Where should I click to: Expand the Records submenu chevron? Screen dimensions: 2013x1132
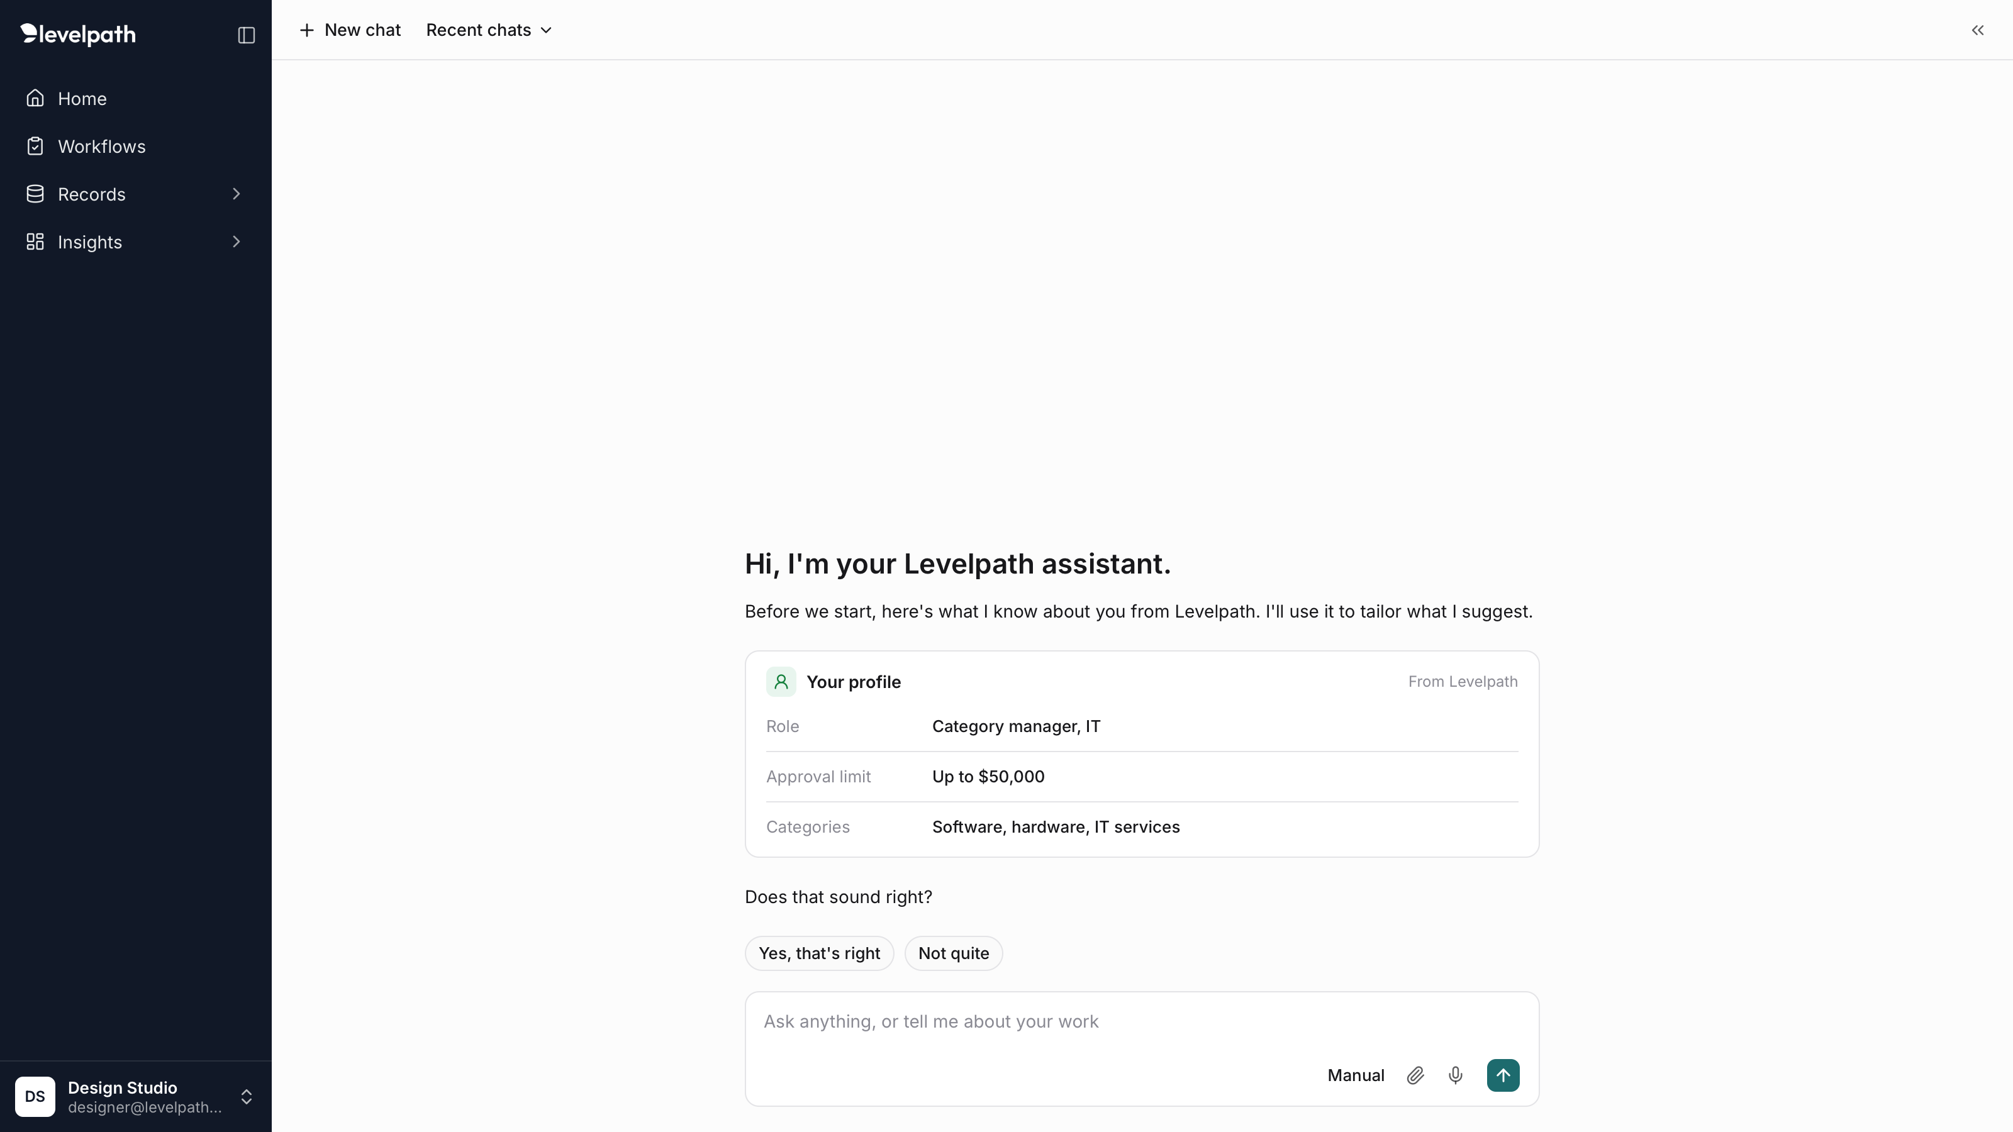(236, 194)
